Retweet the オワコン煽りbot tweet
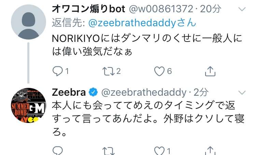The height and width of the screenshot is (155, 256). (x=109, y=72)
